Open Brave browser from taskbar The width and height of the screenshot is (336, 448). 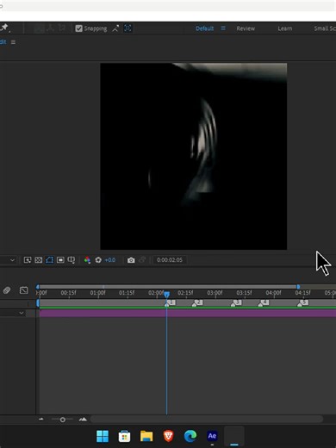[168, 436]
